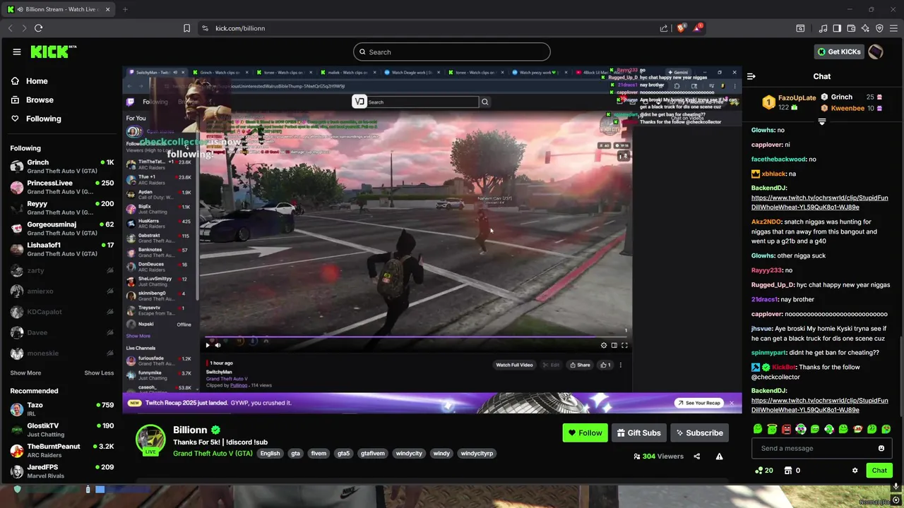Viewport: 904px width, 508px height.
Task: Click the Gift Subs button
Action: coord(638,433)
